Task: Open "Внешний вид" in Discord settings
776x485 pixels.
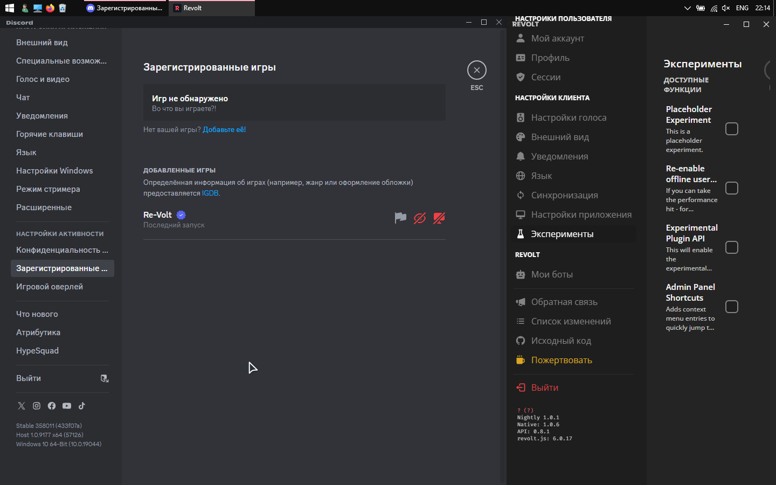Action: pos(63,43)
